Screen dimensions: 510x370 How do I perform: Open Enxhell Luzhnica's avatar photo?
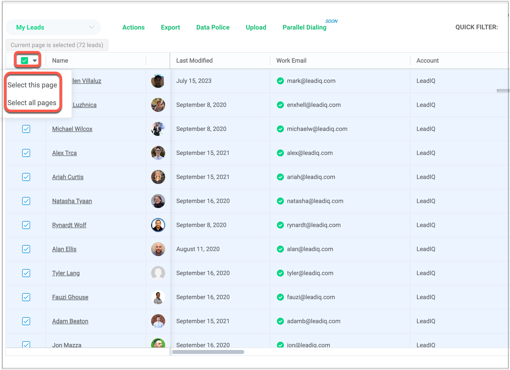pos(158,105)
